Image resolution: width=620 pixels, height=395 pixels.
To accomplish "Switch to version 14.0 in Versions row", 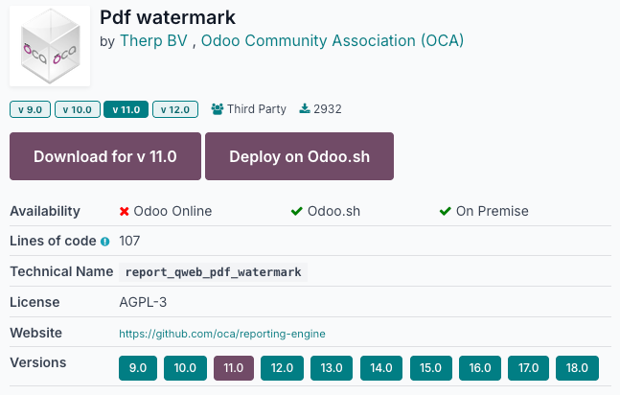I will tap(381, 368).
